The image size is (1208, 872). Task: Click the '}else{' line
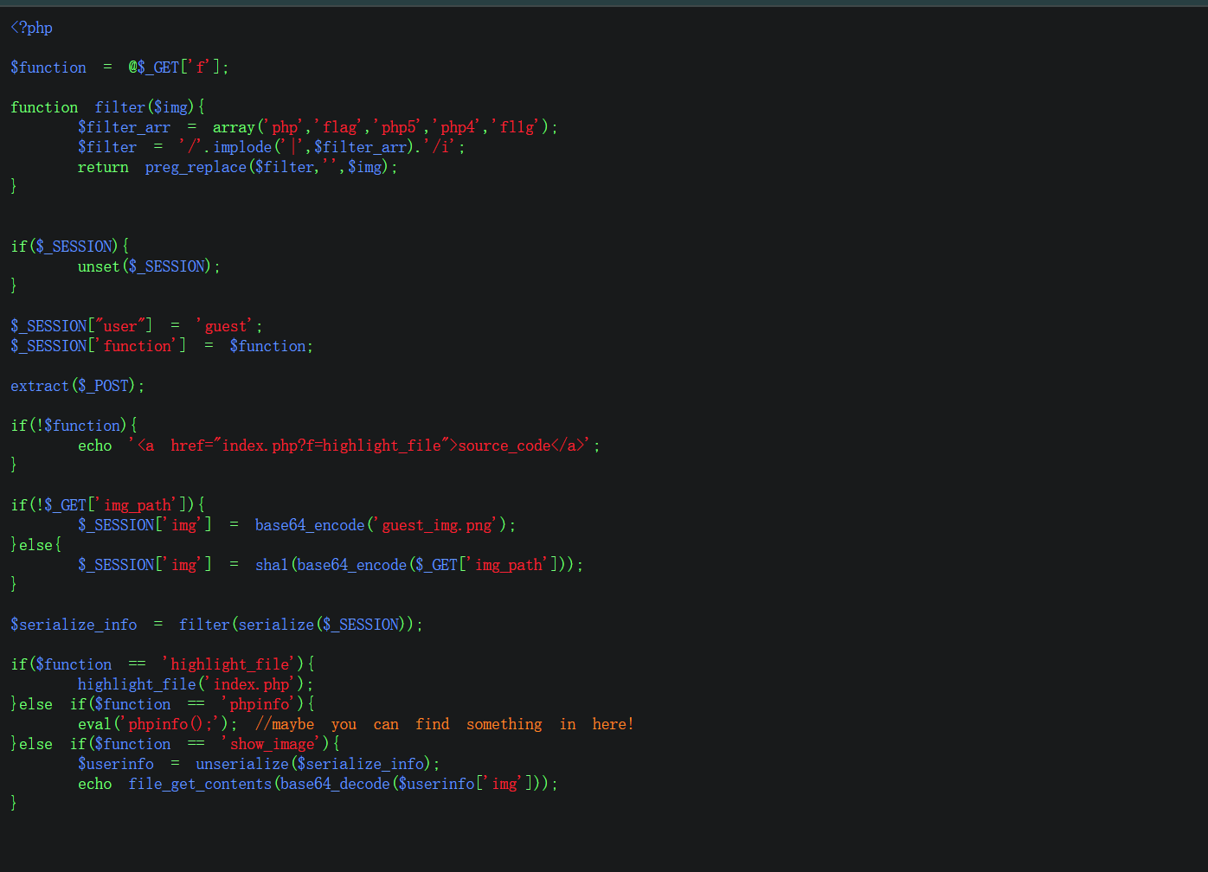36,545
